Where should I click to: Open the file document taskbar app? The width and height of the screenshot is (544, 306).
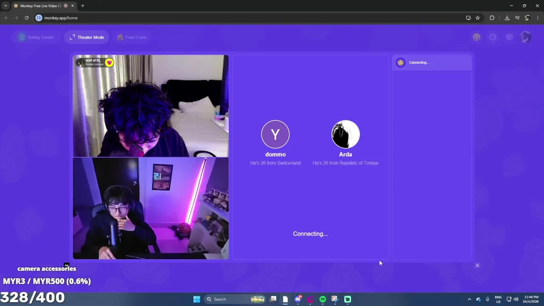pos(285,299)
